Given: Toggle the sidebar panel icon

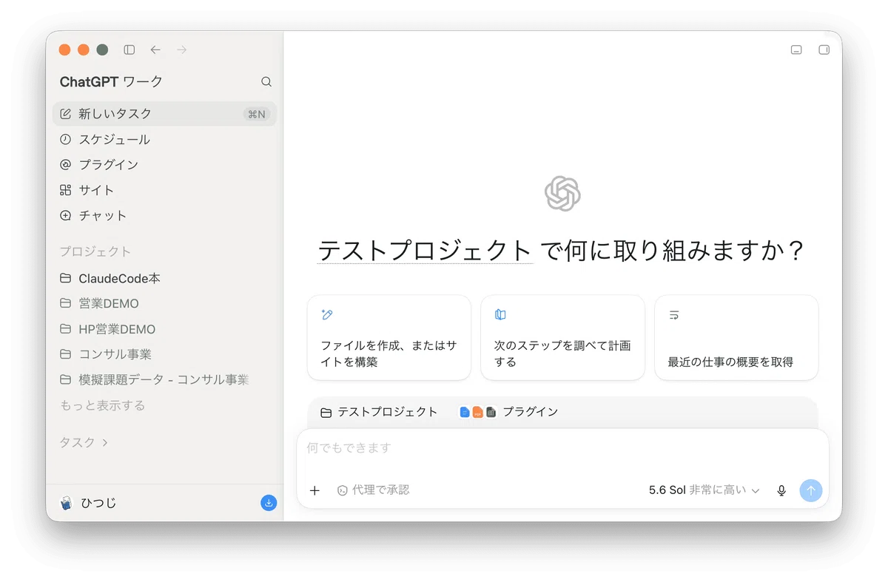Looking at the screenshot, I should coord(129,50).
